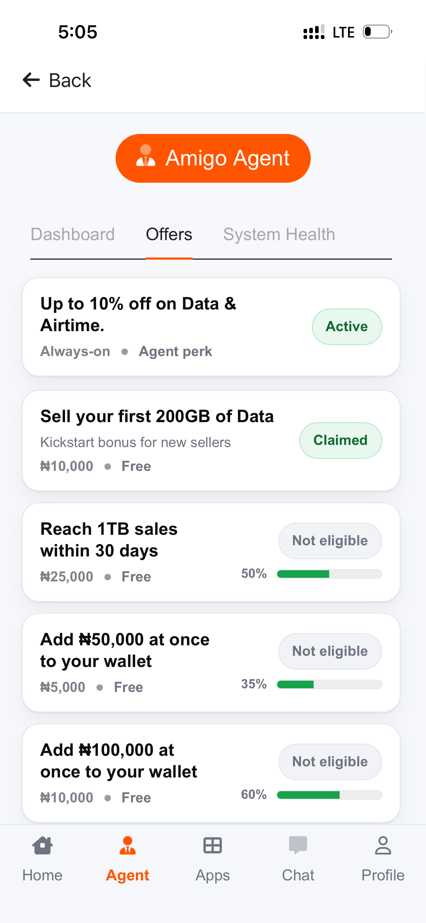Open the System Health tab
The image size is (426, 923).
click(279, 234)
